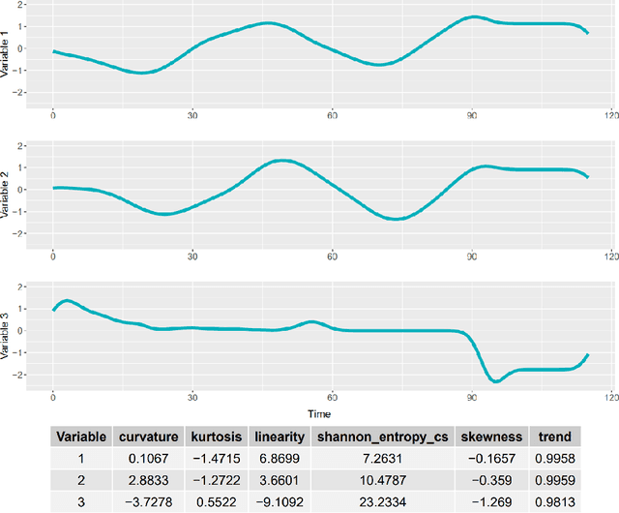
Task: Click the trend column header
Action: [555, 438]
